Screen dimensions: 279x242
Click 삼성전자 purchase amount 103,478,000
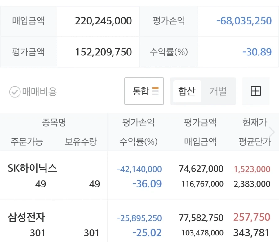(x=202, y=233)
